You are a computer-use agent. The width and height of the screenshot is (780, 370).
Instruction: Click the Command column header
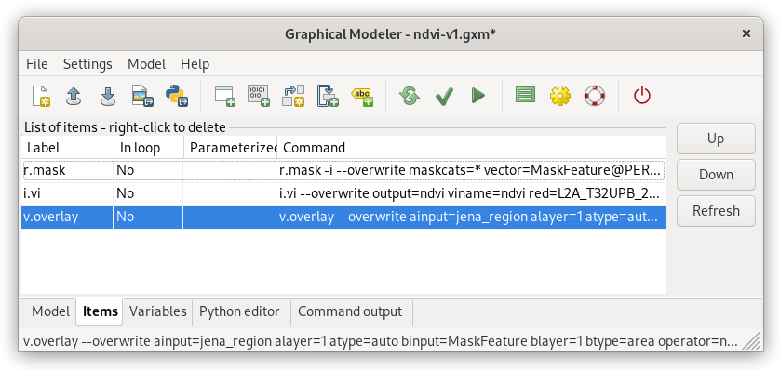[x=471, y=148]
